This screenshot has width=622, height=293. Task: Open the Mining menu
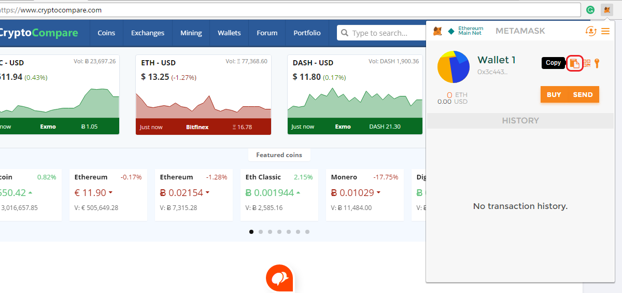pyautogui.click(x=191, y=33)
